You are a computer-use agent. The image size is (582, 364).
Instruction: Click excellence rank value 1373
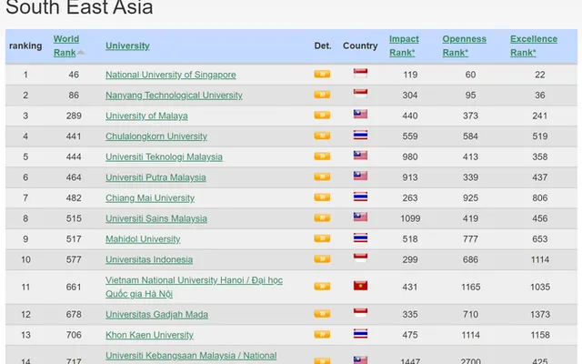540,315
